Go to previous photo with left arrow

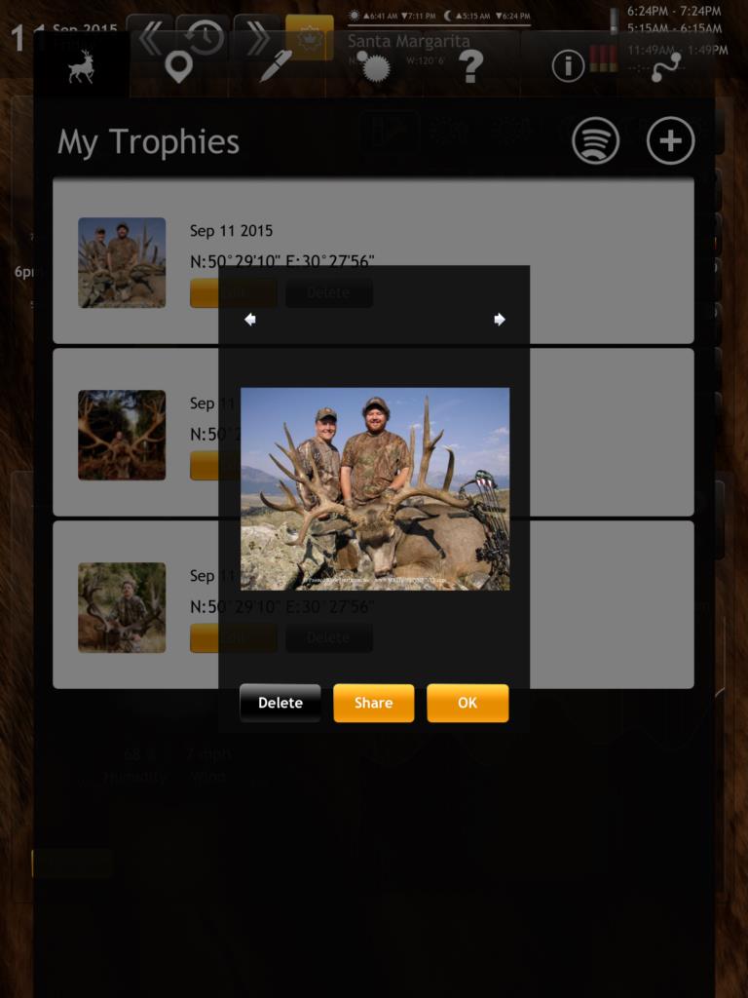250,319
